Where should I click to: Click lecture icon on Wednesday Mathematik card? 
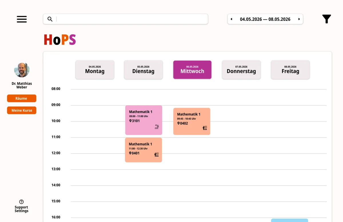point(205,128)
